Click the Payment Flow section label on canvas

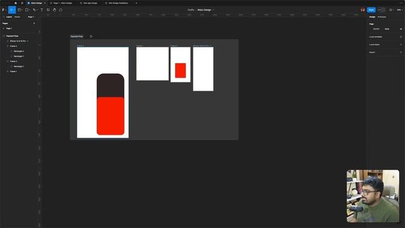tap(77, 37)
